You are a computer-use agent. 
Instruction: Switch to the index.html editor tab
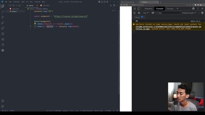[x=45, y=5]
